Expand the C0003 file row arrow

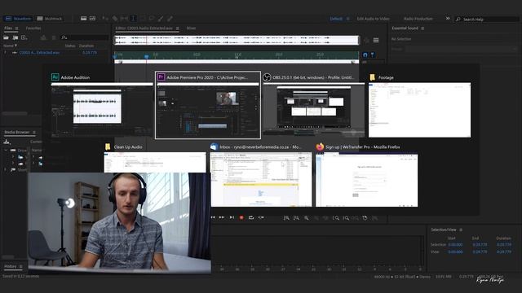coord(5,52)
